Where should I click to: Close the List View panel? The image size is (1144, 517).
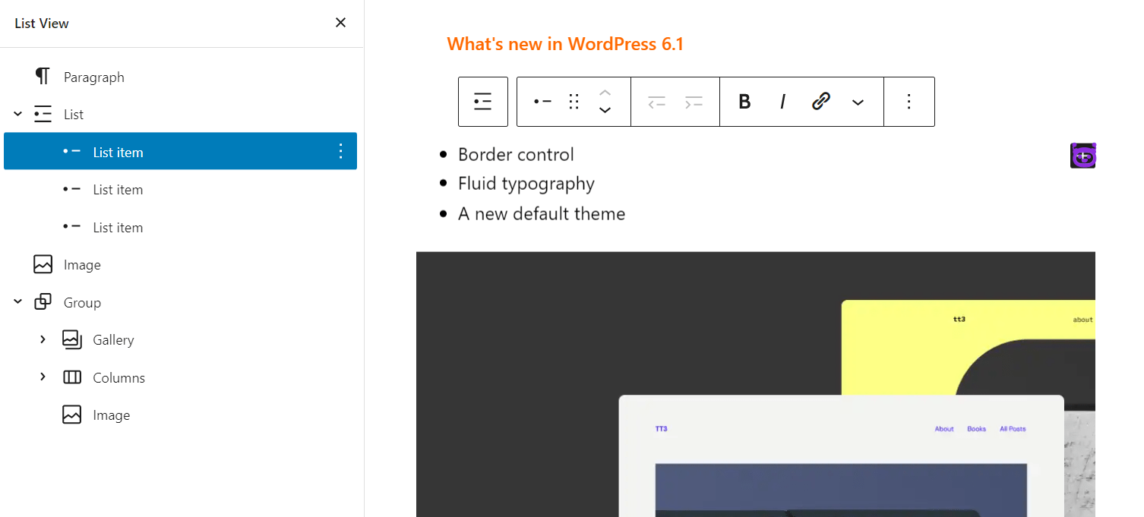point(340,23)
